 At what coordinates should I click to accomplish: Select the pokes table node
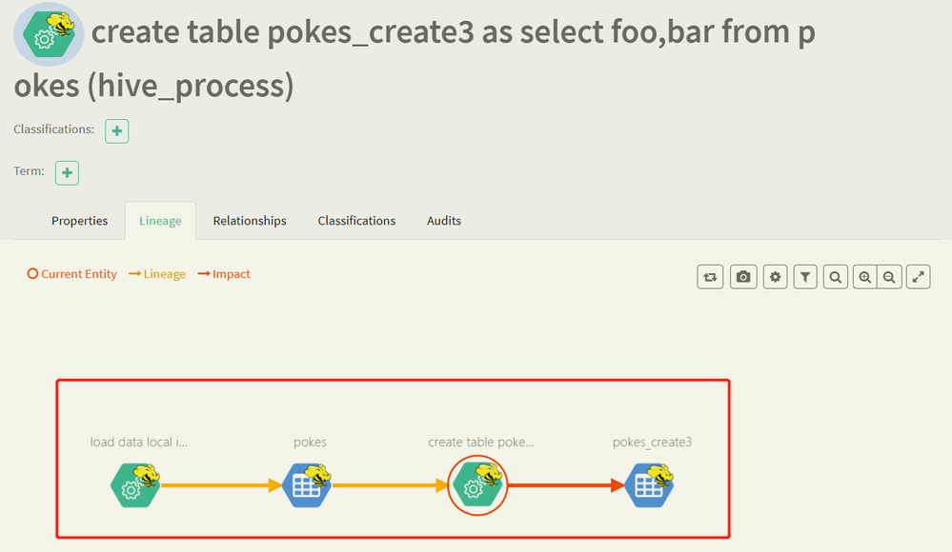pos(307,484)
